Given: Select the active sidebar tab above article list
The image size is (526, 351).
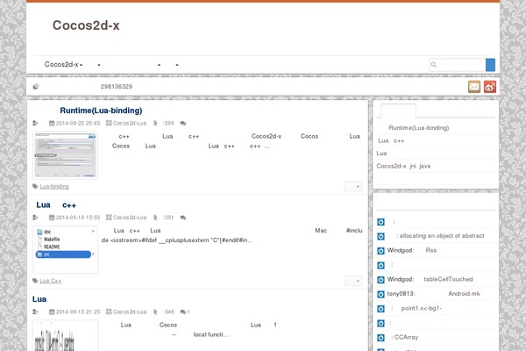Looking at the screenshot, I should pyautogui.click(x=398, y=111).
